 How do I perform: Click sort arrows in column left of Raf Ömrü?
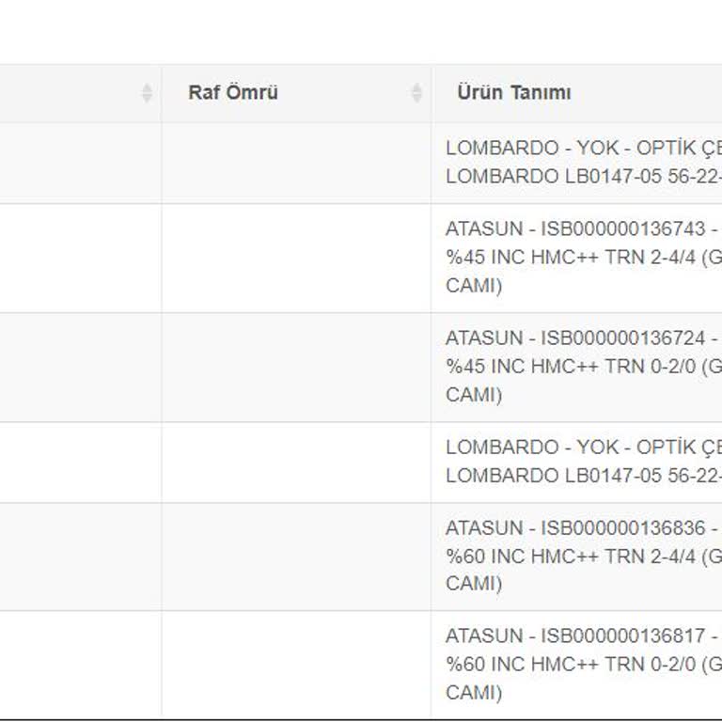tap(147, 93)
